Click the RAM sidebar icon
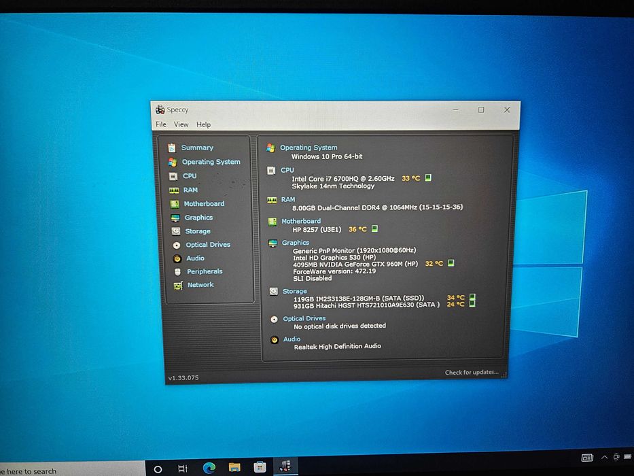The image size is (634, 476). click(x=174, y=190)
